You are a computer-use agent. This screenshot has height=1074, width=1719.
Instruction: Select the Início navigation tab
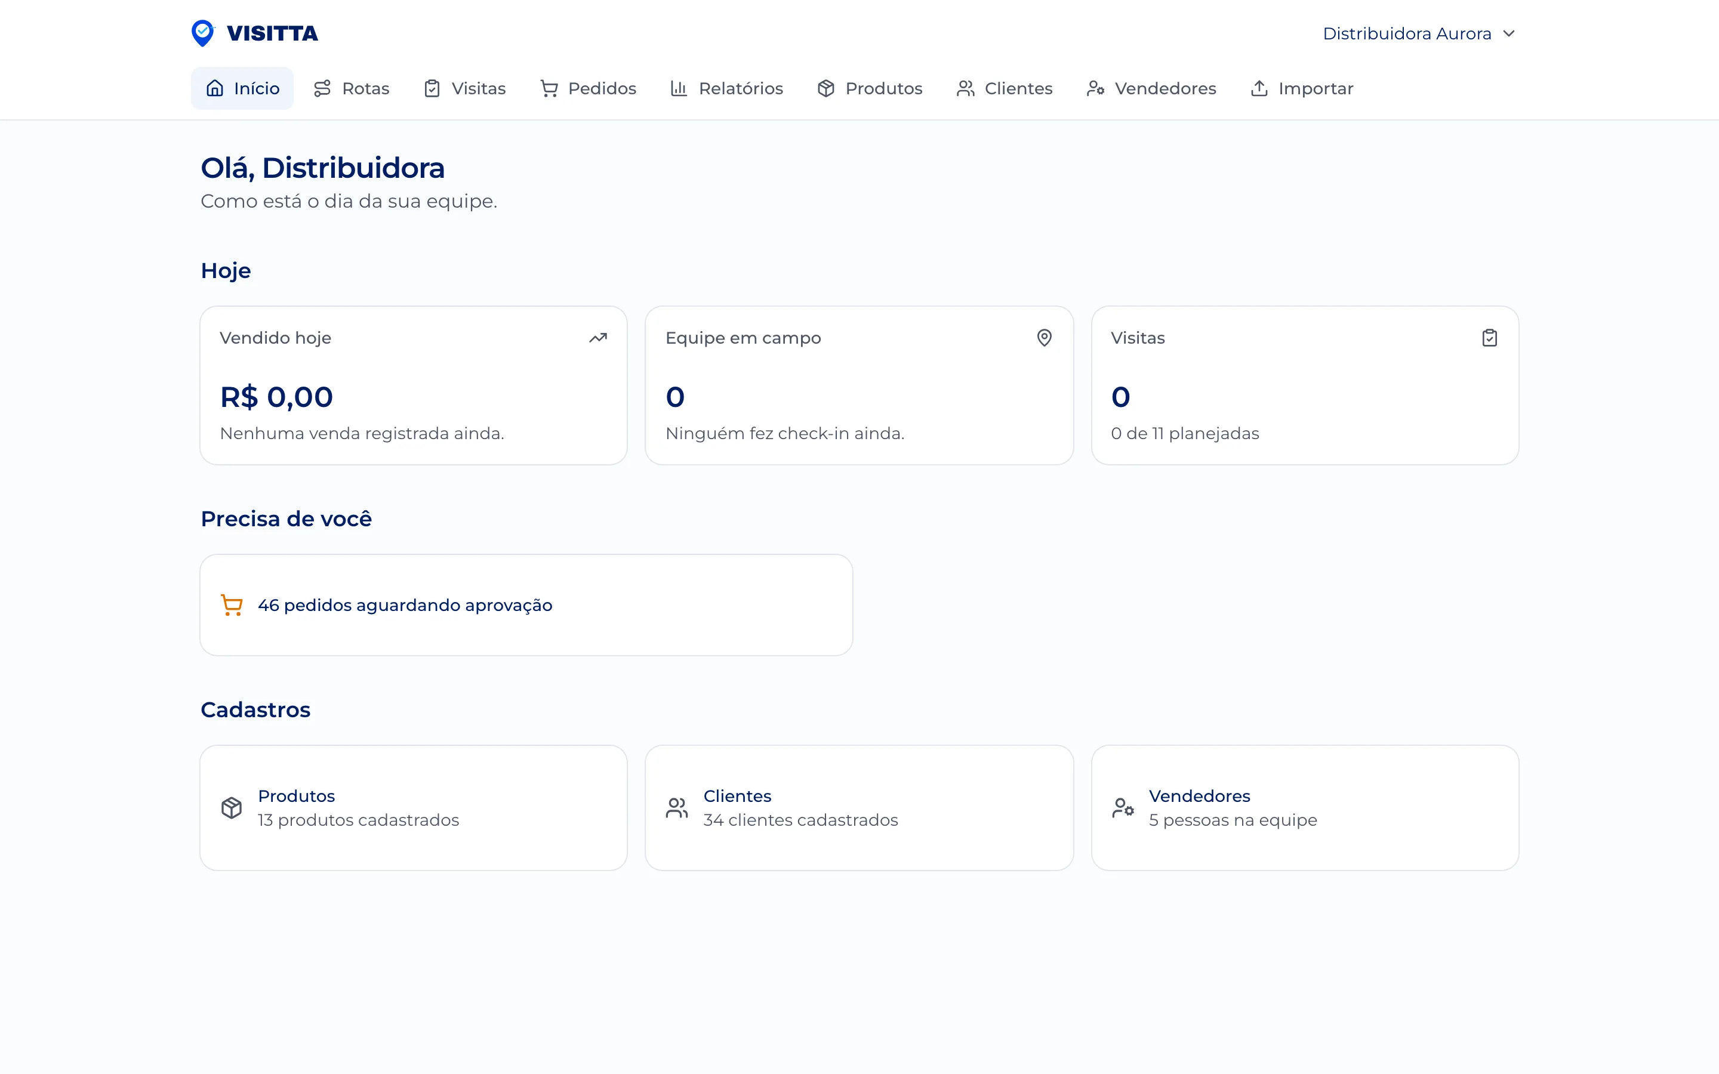(x=242, y=88)
